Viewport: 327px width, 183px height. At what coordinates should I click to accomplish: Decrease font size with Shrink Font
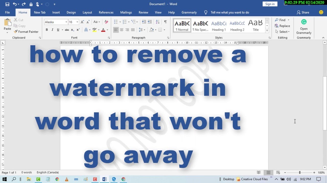pos(88,22)
